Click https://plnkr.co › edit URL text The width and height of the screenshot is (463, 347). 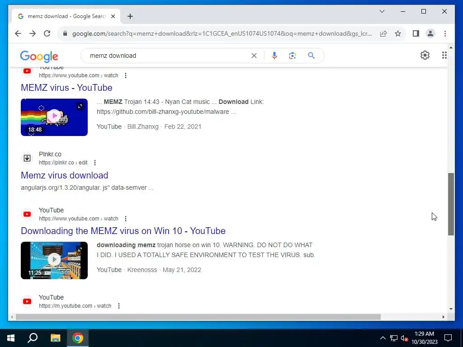pos(63,163)
